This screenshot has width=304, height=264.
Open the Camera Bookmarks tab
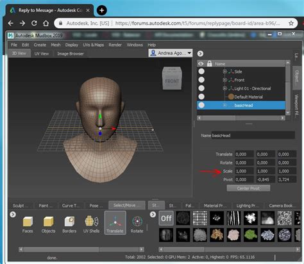[x=282, y=206]
